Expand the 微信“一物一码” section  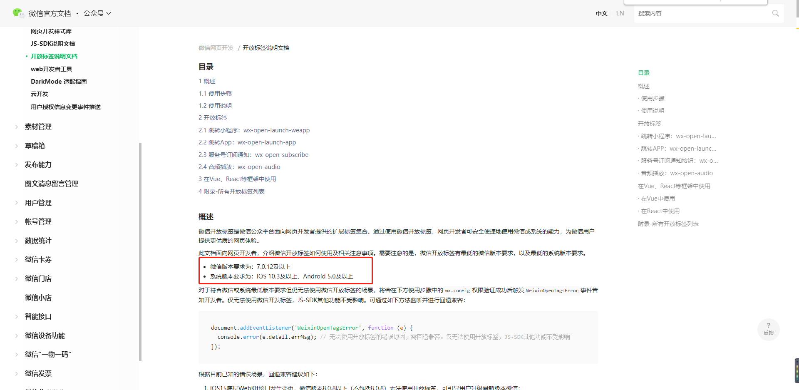tap(48, 354)
